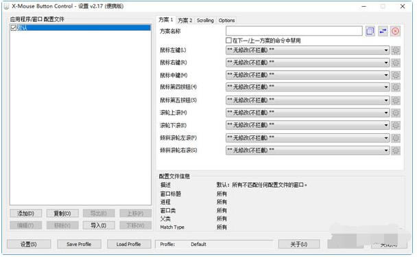Image resolution: width=417 pixels, height=257 pixels.
Task: Open gear settings for 鼠标第五按钮(5)
Action: pos(396,100)
